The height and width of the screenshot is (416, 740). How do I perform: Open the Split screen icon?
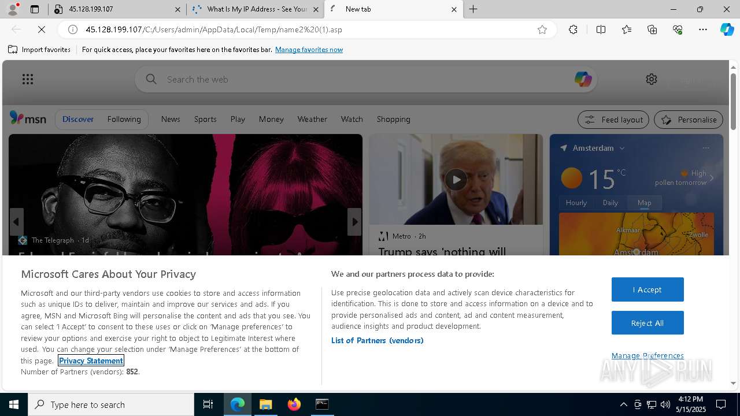pyautogui.click(x=601, y=29)
